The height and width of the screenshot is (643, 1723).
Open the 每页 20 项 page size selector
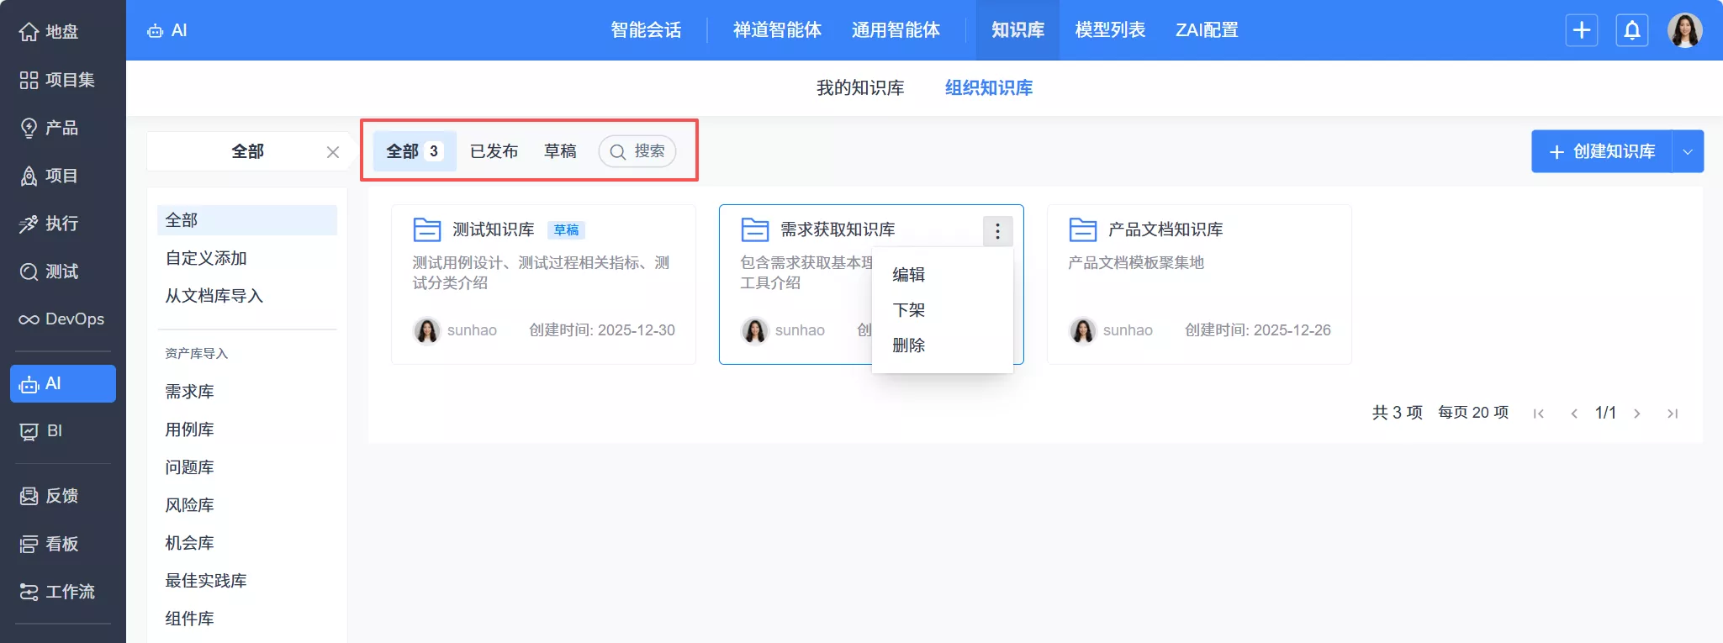point(1472,413)
